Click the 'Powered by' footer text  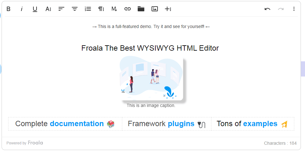[16, 143]
